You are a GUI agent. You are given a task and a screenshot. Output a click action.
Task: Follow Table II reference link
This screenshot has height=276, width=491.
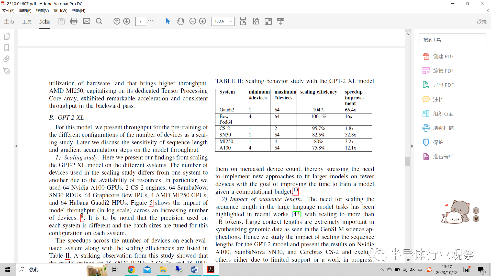point(68,256)
